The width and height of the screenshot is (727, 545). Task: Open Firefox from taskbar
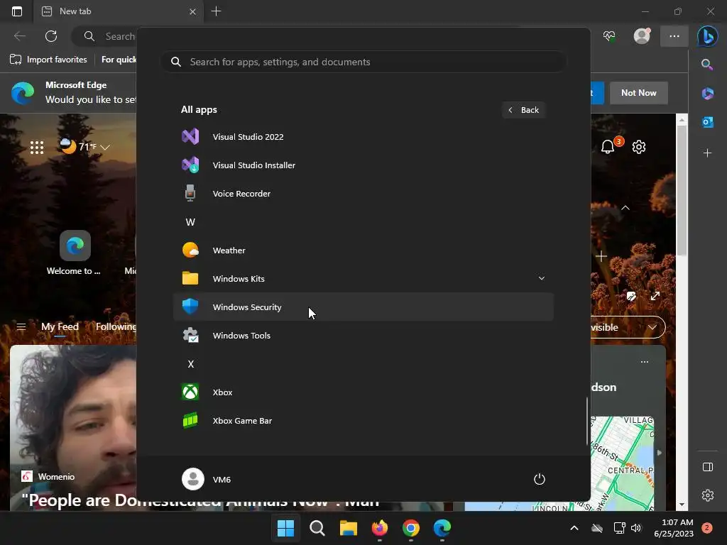pos(380,528)
